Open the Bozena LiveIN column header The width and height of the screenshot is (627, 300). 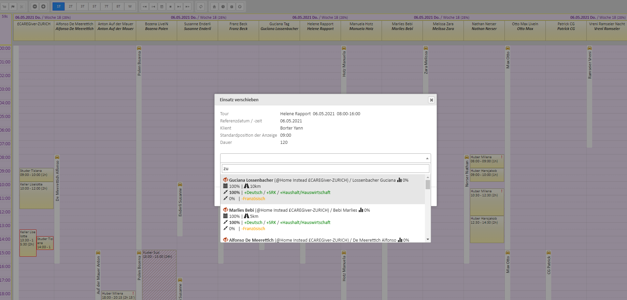156,31
